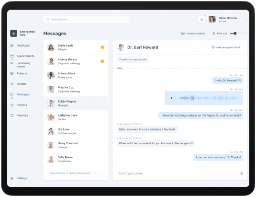
Task: Click the Doctors stethoscope icon
Action: [12, 84]
